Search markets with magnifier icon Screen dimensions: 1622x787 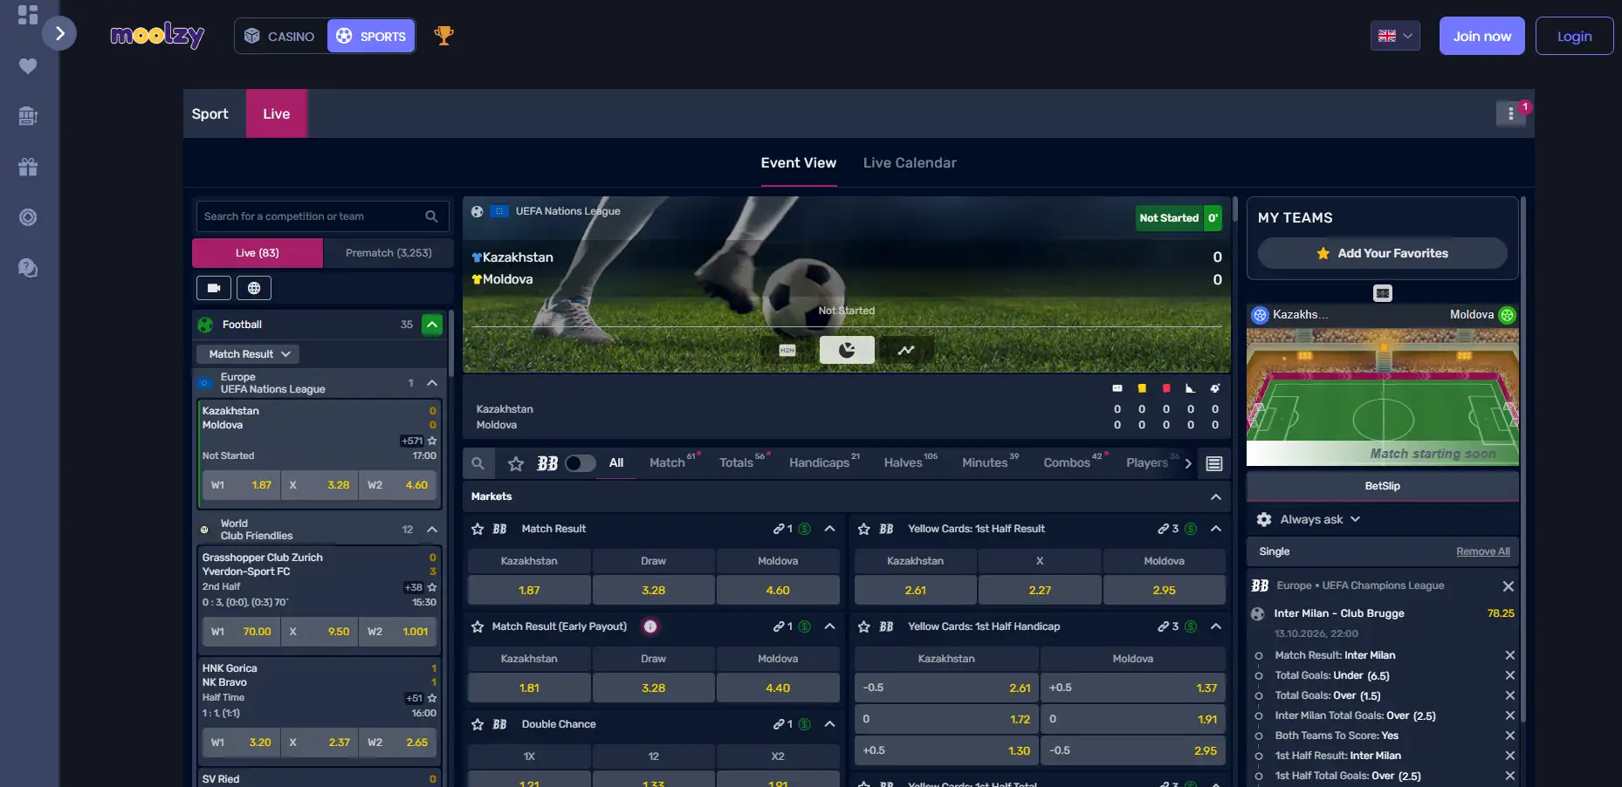tap(478, 463)
